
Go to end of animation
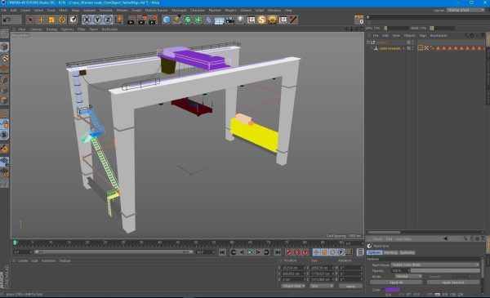pyautogui.click(x=278, y=252)
